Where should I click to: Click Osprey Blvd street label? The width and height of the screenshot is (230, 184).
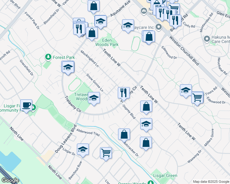(129, 112)
